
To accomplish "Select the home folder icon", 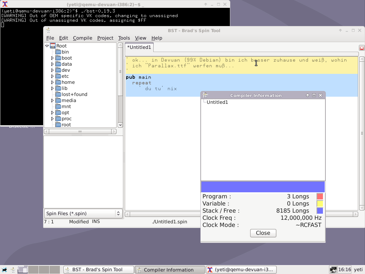I will (x=58, y=82).
